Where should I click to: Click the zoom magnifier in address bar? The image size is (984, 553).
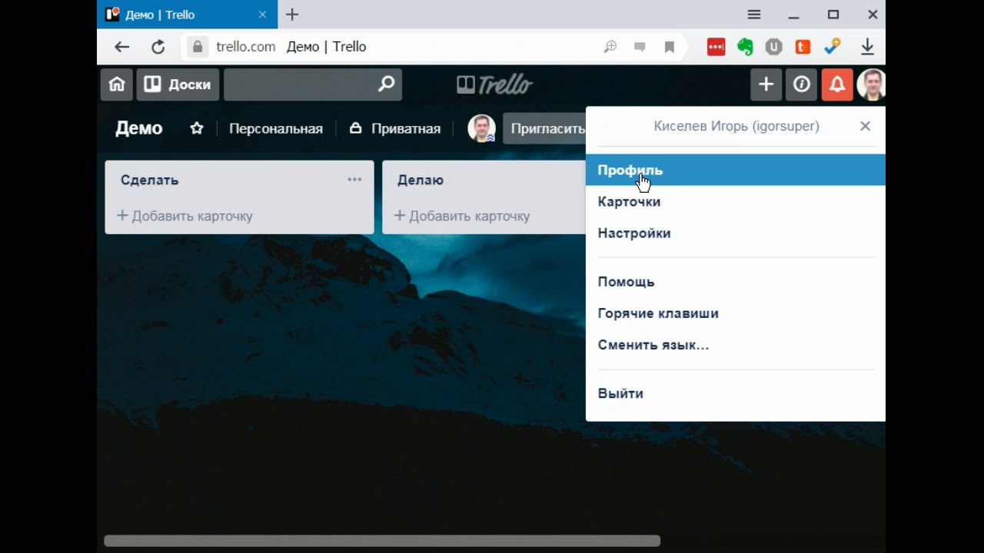(x=610, y=47)
